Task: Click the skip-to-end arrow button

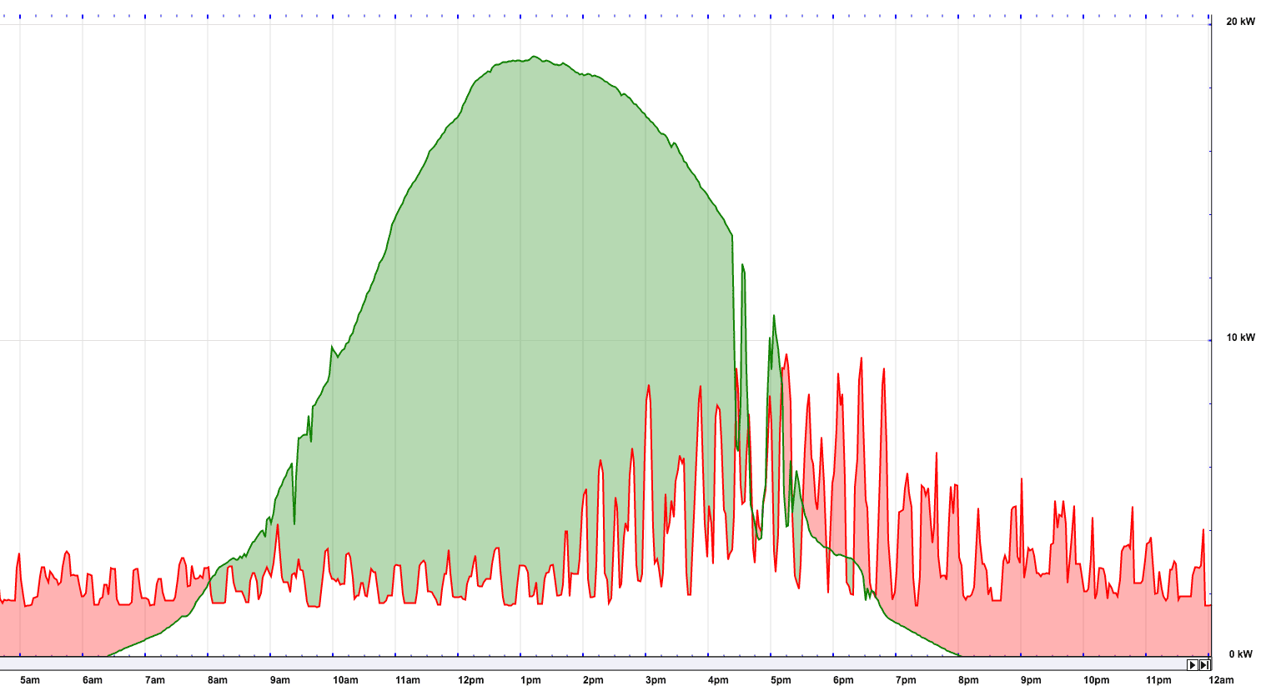Action: pos(1204,664)
